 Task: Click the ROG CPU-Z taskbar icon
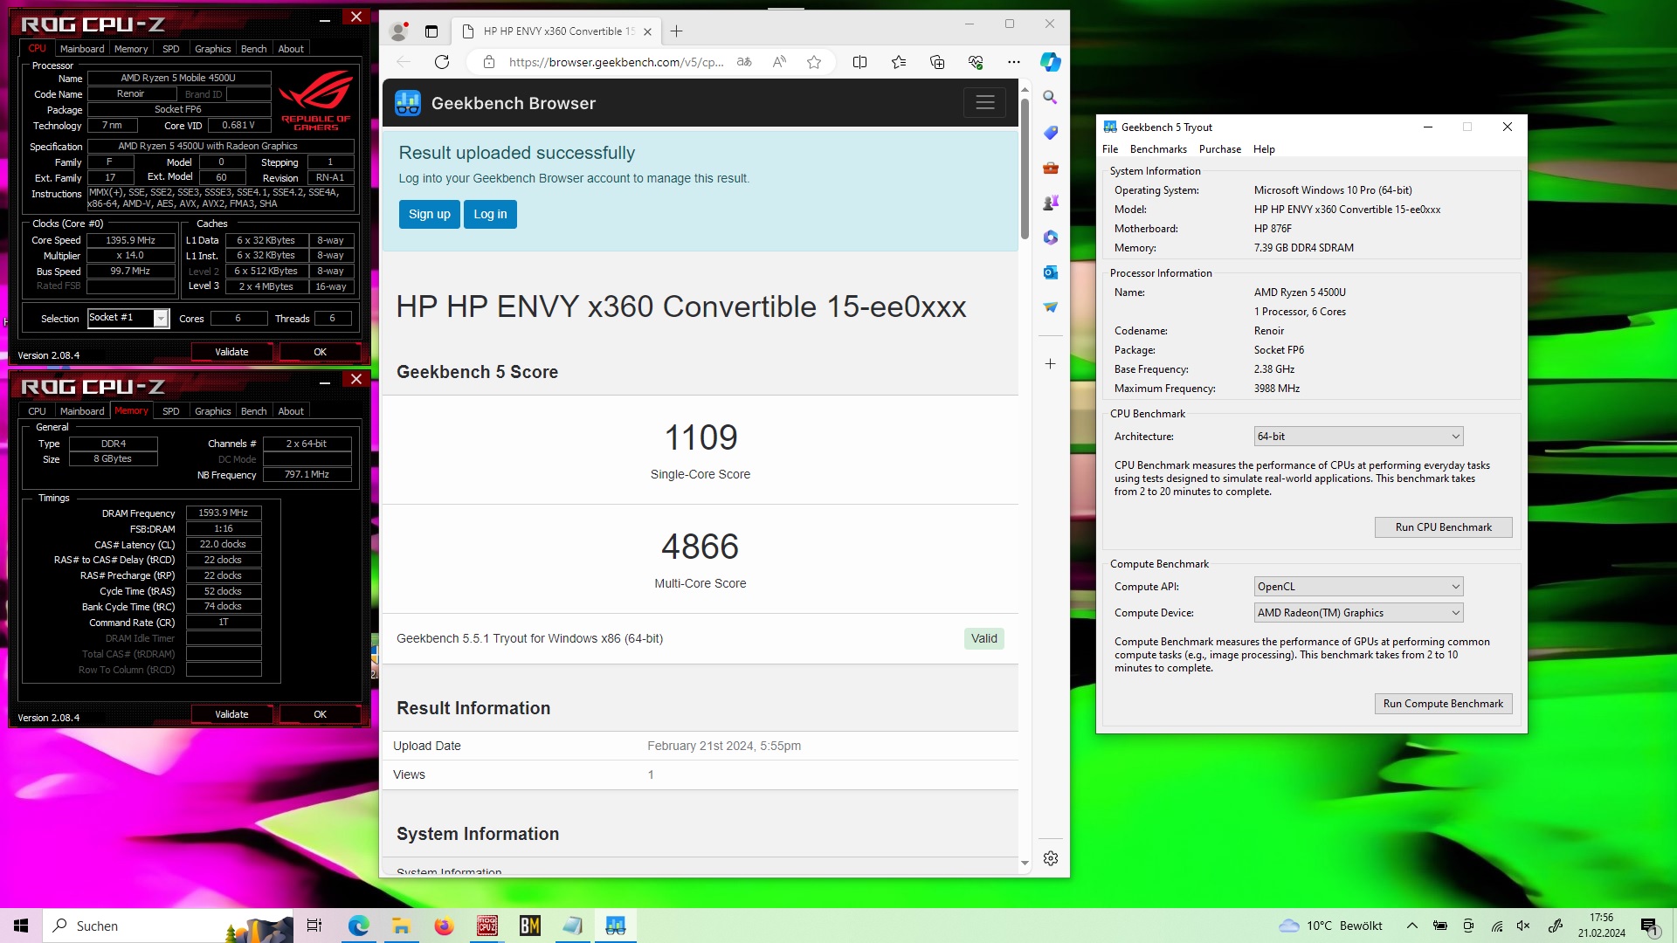(x=487, y=926)
